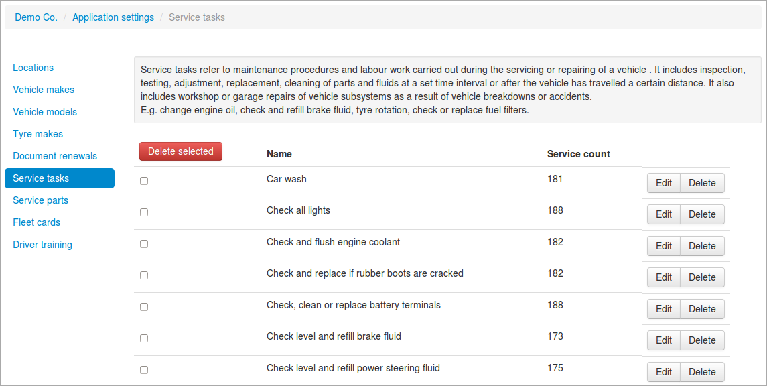767x386 pixels.
Task: Delete the rubber boots service task
Action: 702,277
